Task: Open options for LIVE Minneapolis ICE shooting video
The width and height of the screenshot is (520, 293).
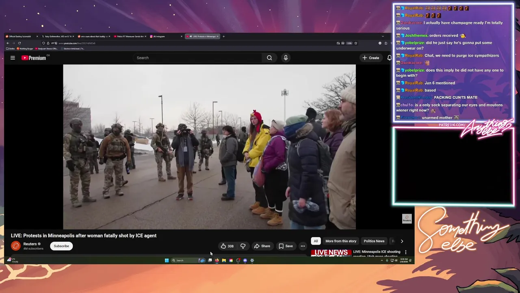Action: (x=405, y=252)
